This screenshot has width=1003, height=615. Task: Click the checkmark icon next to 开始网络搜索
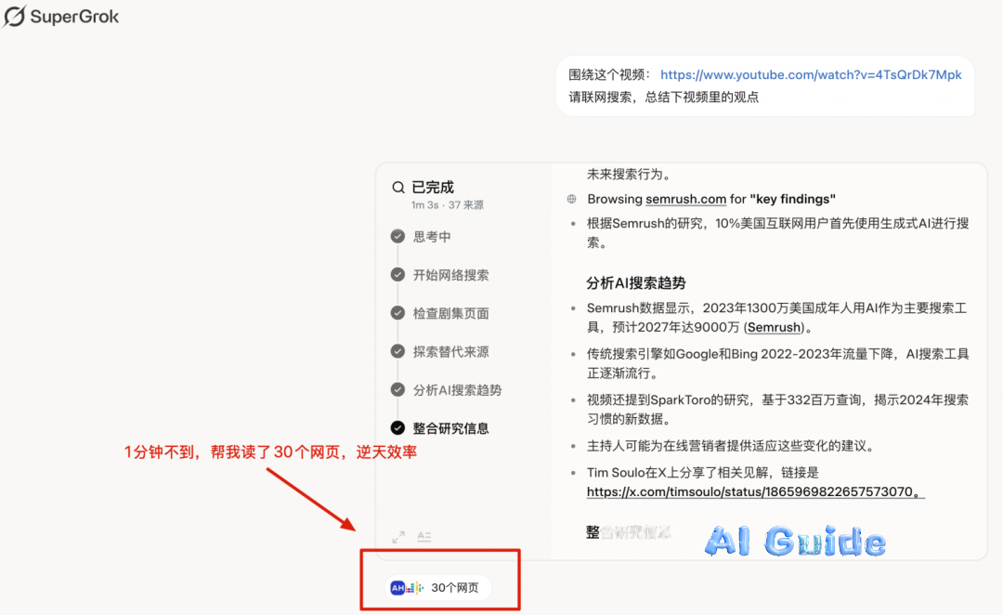(x=397, y=275)
